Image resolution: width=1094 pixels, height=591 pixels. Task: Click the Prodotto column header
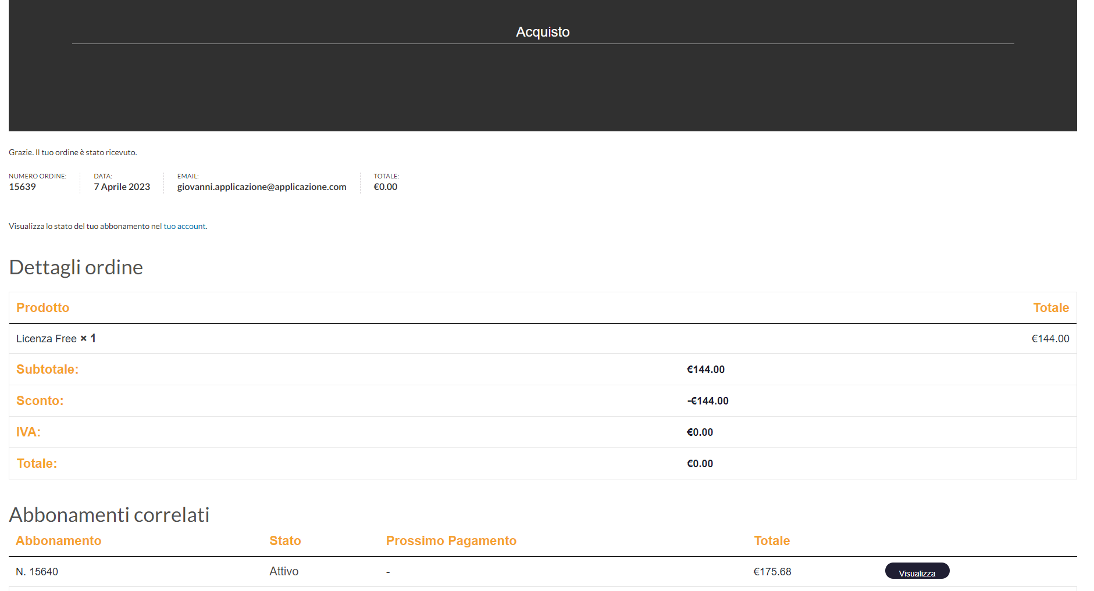[x=42, y=308]
